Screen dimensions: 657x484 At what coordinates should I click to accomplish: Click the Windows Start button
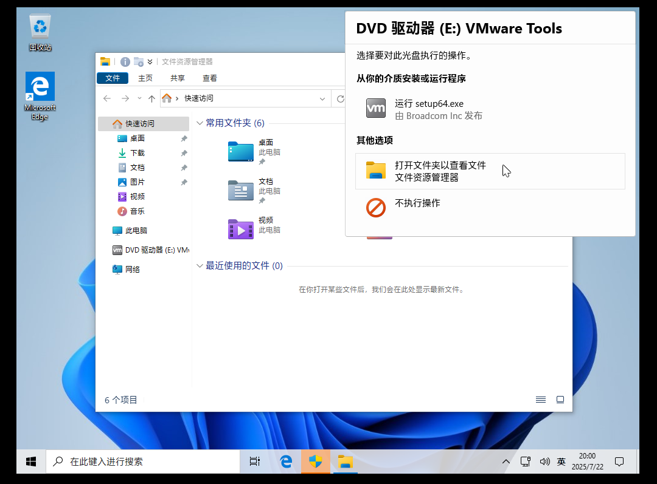click(x=31, y=462)
